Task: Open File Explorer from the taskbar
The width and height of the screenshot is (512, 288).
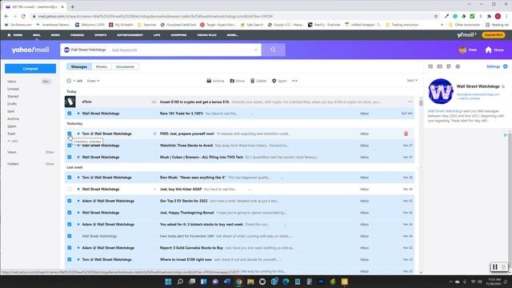Action: click(250, 282)
